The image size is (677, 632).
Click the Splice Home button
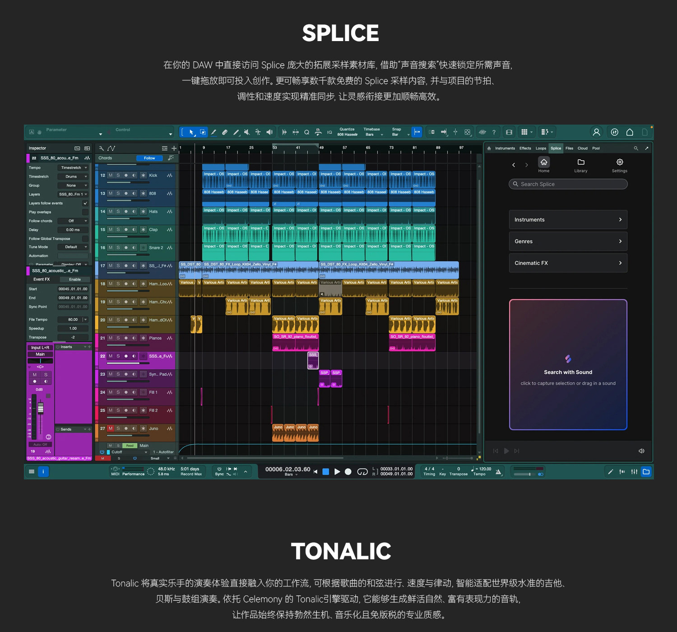click(544, 165)
